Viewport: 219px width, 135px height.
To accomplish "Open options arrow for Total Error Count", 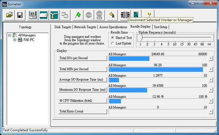I will (211, 111).
